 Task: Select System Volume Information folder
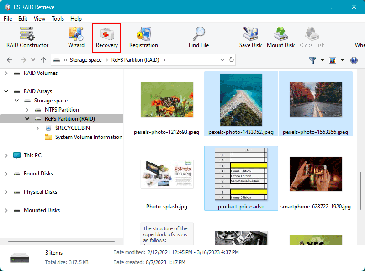89,137
